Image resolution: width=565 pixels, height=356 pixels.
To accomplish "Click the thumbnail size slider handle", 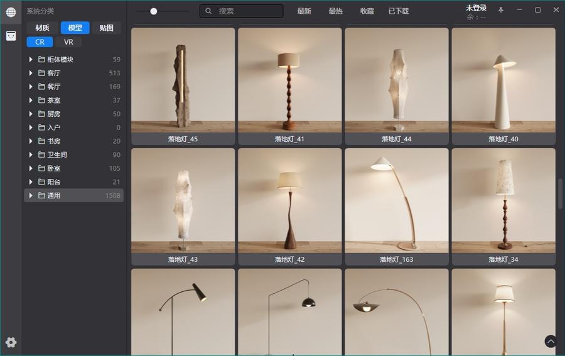I will click(x=154, y=11).
